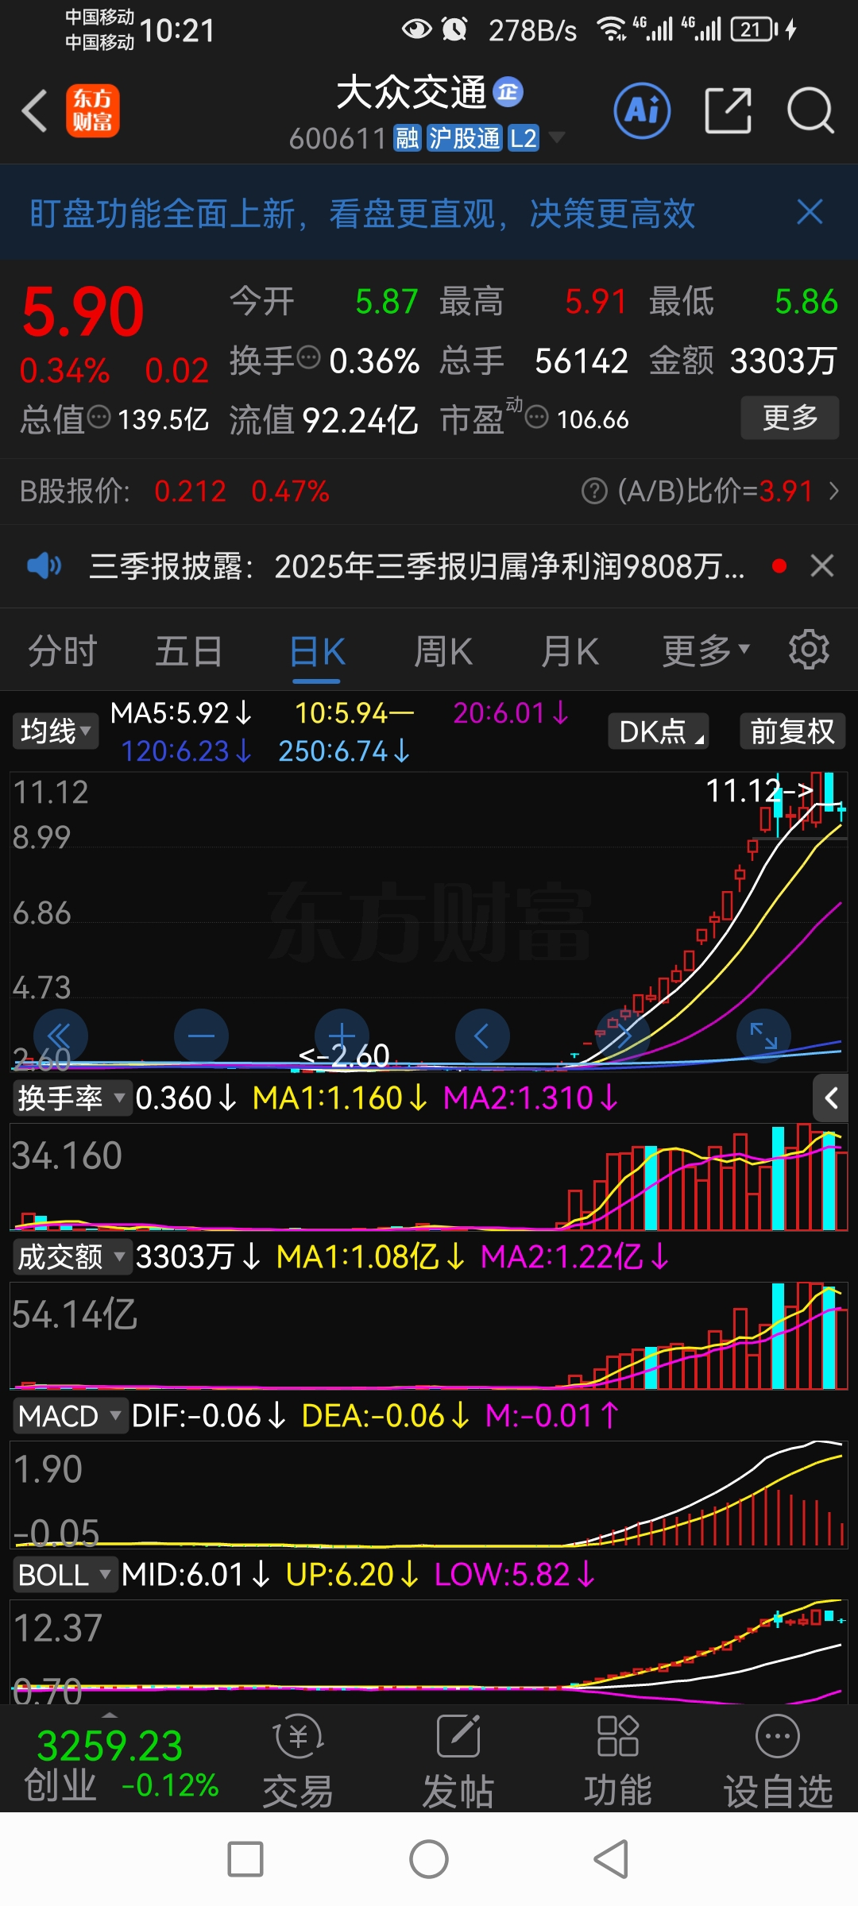Viewport: 858px width, 1906px height.
Task: Open 三季报披露 news headline
Action: 417,566
